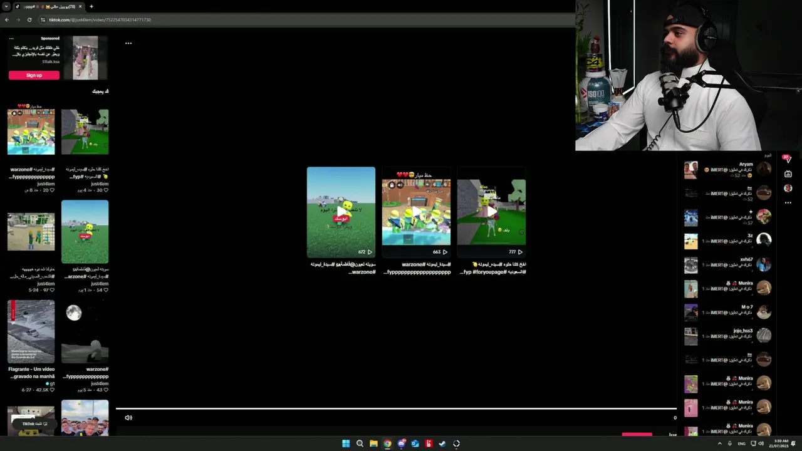Open the right sidebar more ellipsis
The height and width of the screenshot is (451, 802).
pos(788,202)
